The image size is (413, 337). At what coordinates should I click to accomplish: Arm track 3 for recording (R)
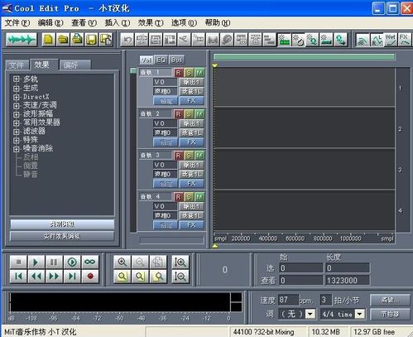(179, 156)
